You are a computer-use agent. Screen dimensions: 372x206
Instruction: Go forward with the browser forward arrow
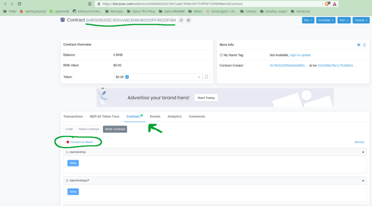pyautogui.click(x=12, y=4)
